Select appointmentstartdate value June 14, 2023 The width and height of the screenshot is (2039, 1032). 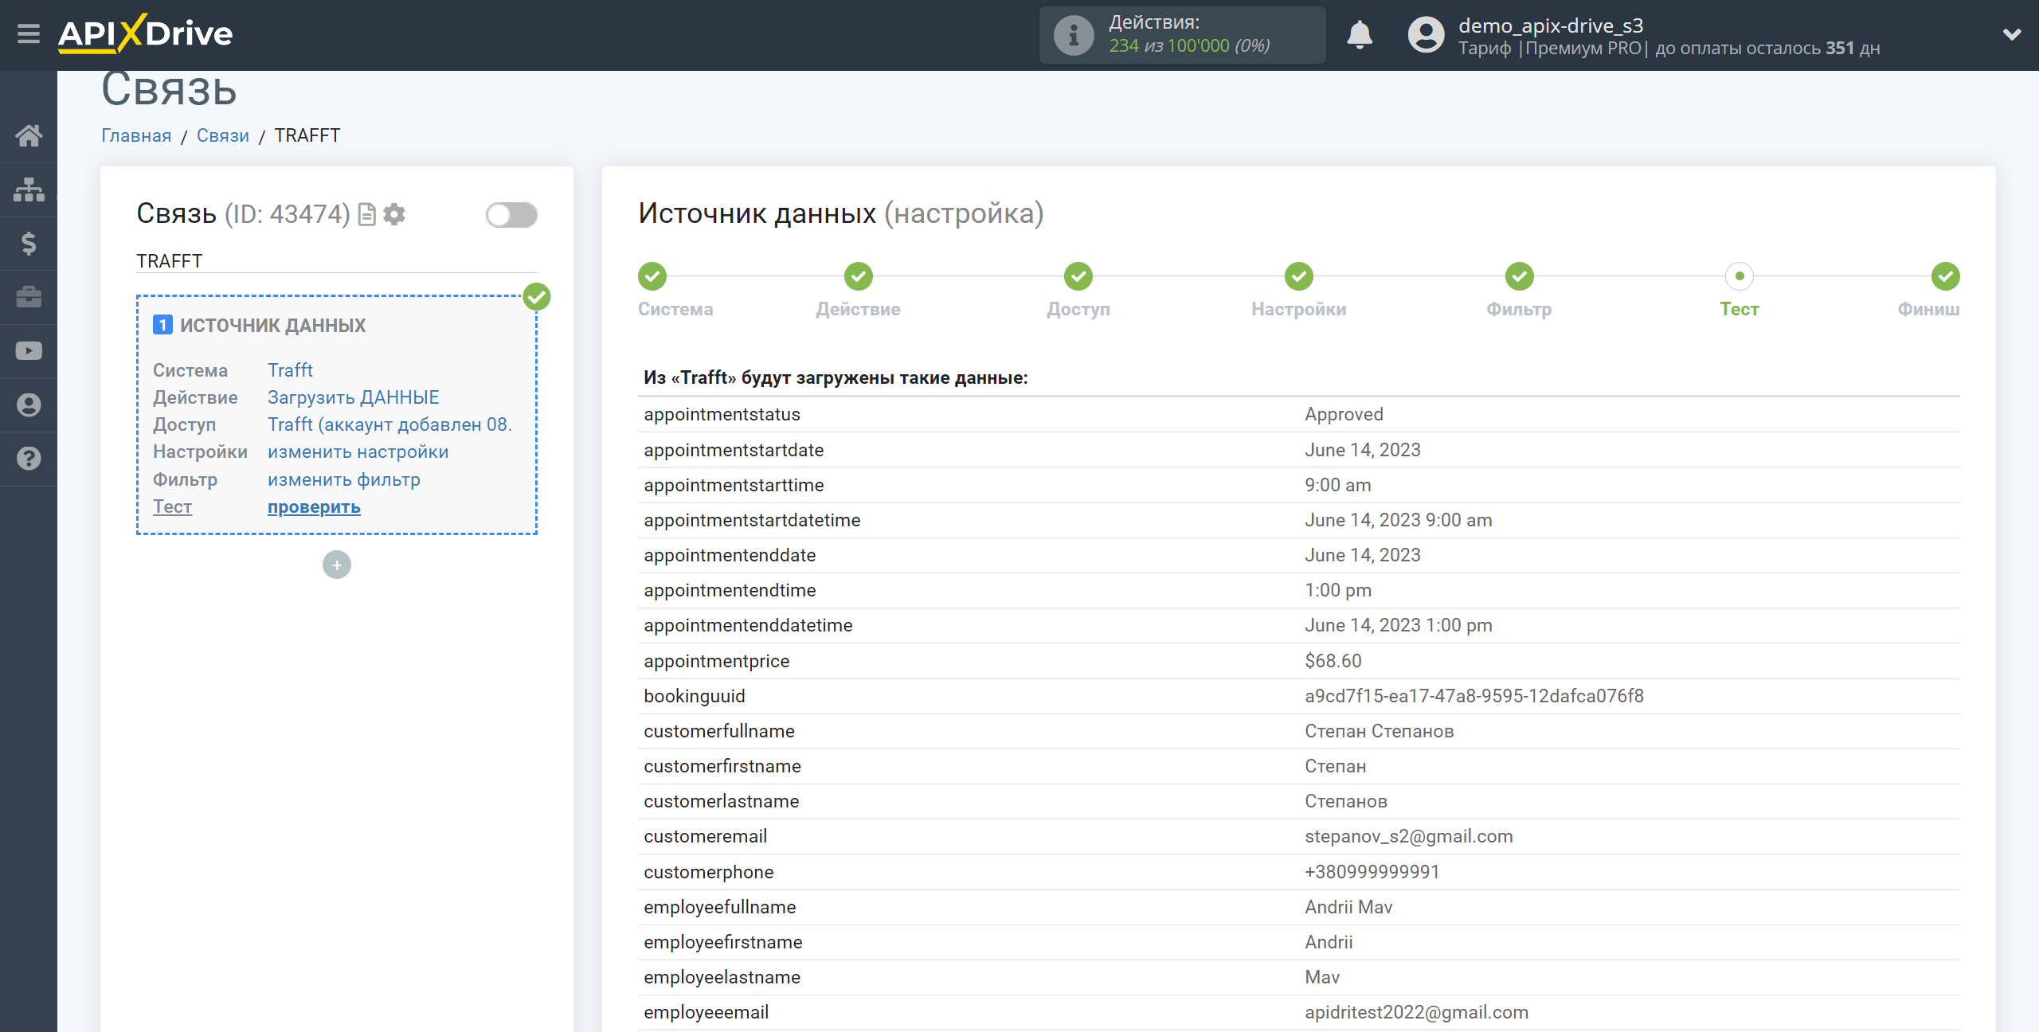click(x=1363, y=450)
